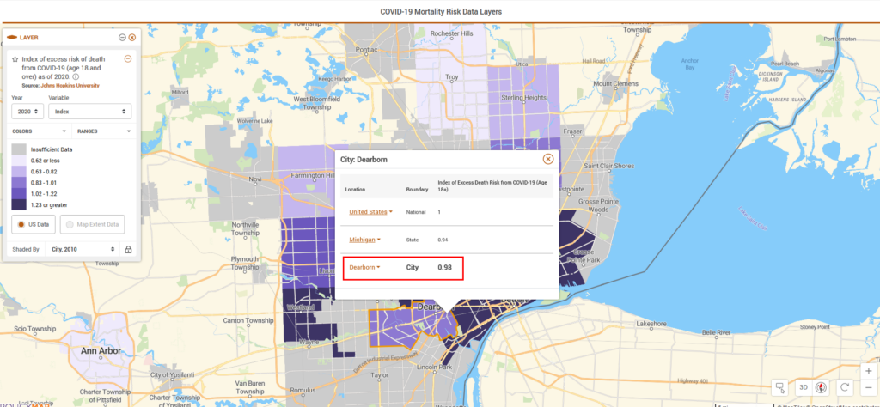Image resolution: width=880 pixels, height=407 pixels.
Task: Select the US Data radio option
Action: pyautogui.click(x=34, y=224)
